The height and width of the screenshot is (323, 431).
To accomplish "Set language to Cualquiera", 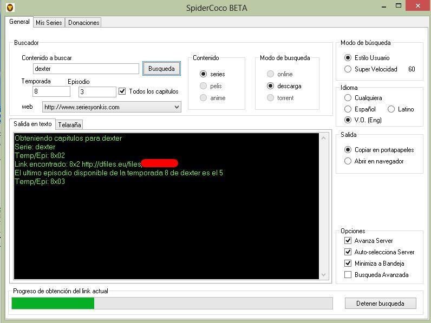I will click(348, 98).
